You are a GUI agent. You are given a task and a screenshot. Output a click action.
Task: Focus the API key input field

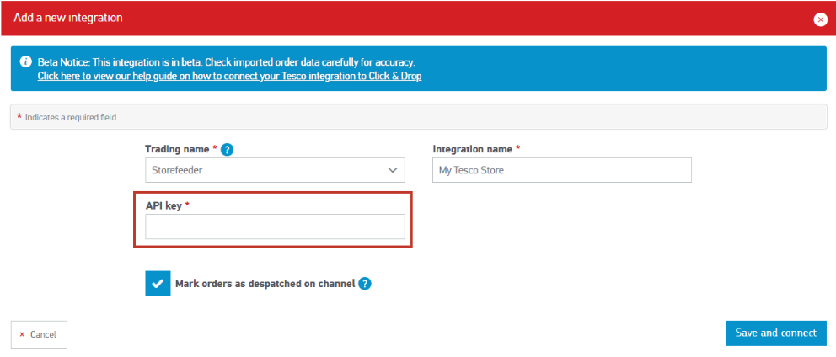pyautogui.click(x=275, y=226)
